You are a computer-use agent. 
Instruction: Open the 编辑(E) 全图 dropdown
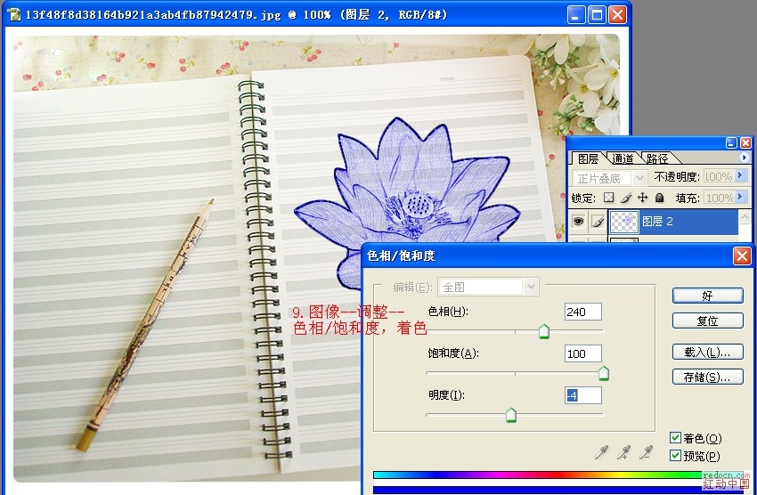[531, 287]
